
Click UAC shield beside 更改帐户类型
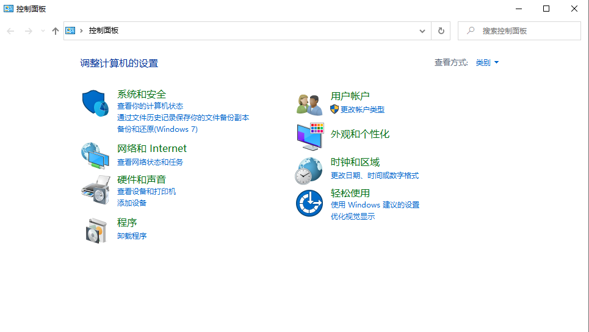coord(334,109)
